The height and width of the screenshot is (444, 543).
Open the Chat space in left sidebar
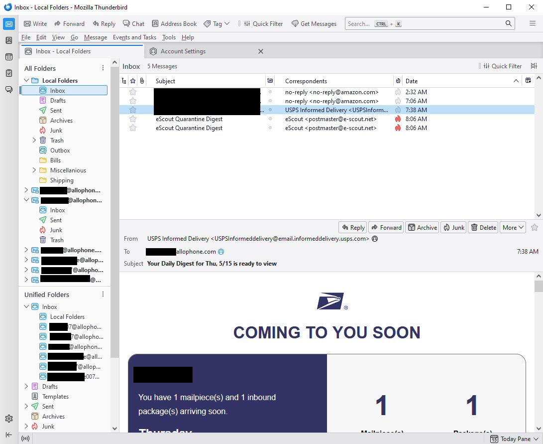click(x=9, y=89)
